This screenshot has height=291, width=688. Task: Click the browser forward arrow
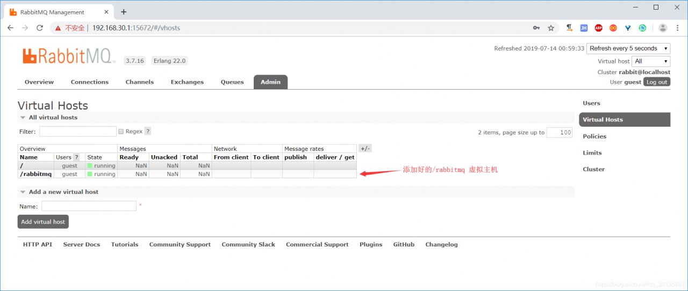(25, 28)
